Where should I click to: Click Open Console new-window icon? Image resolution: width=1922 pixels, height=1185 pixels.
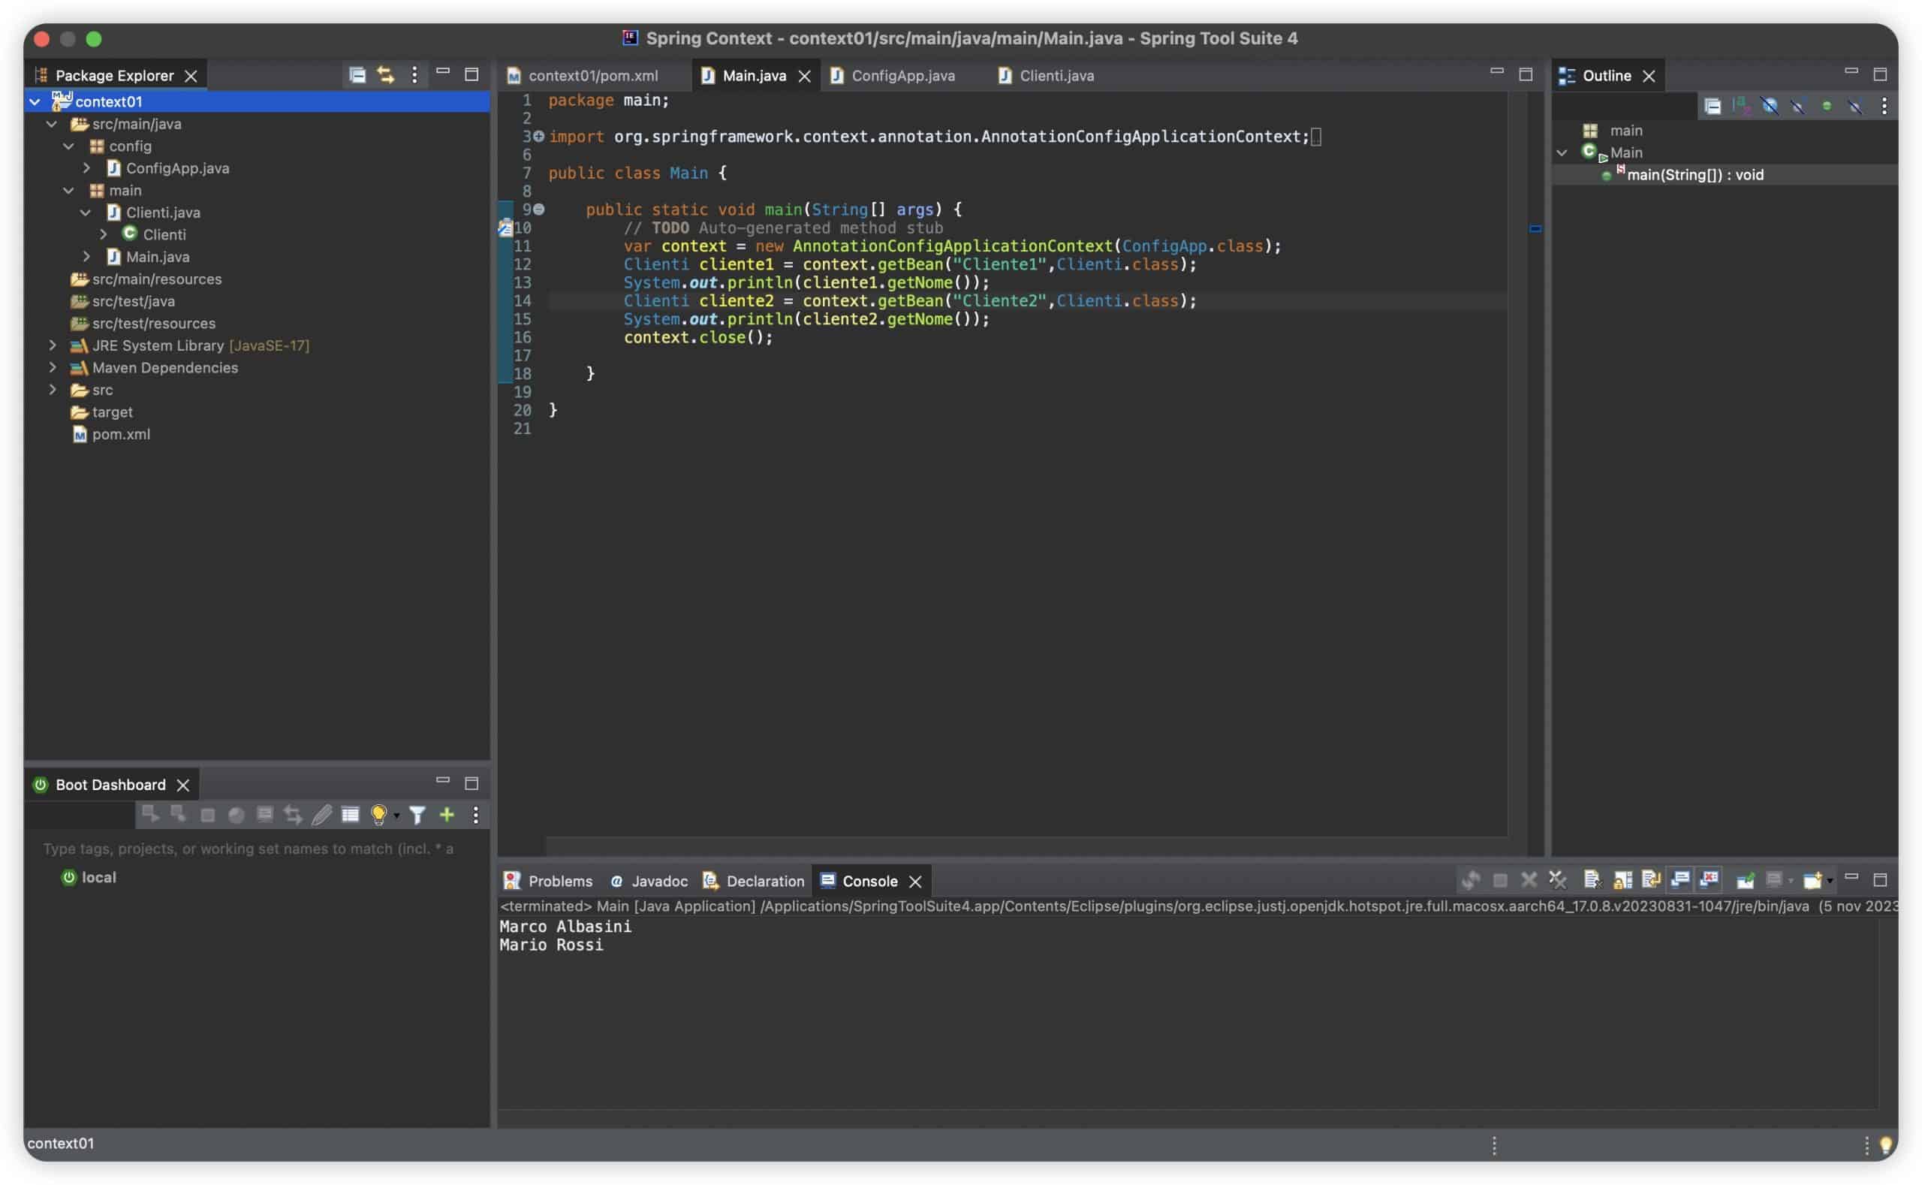point(1812,880)
